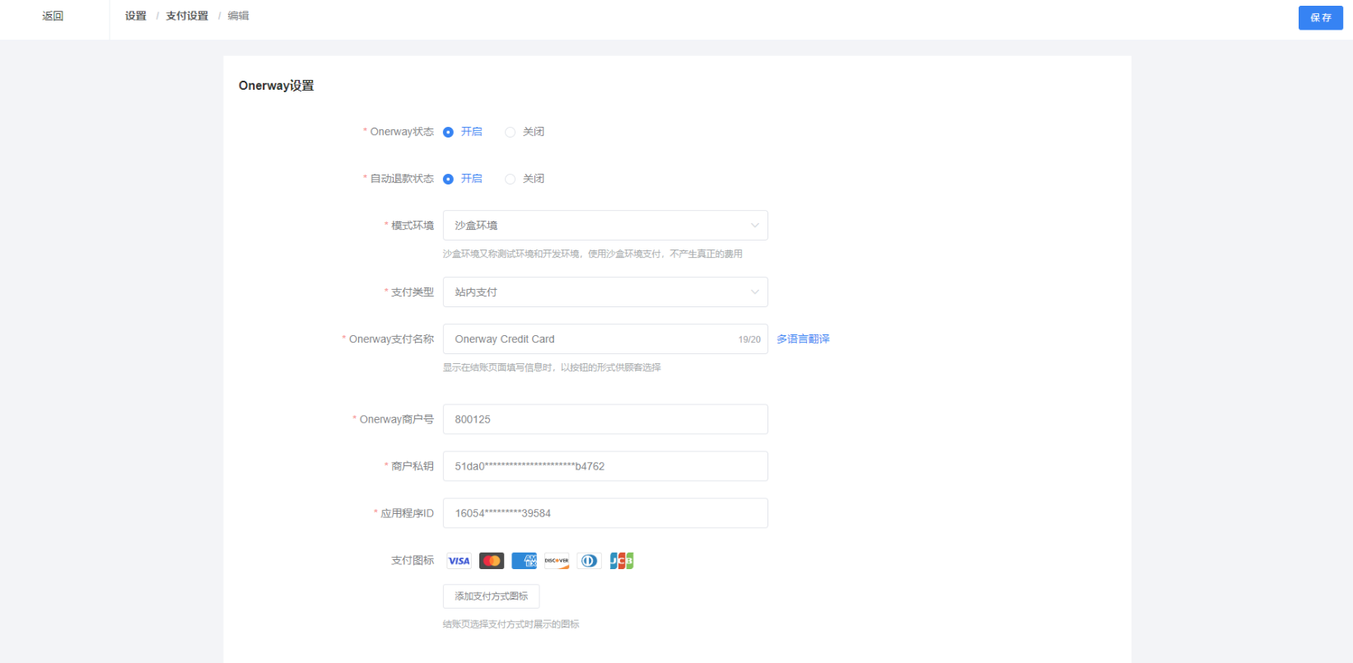Click the 支付类型 field label
Viewport: 1353px width, 663px height.
click(413, 292)
